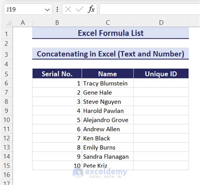Select empty Unique ID cell for Sandra Flanagan
This screenshot has width=200, height=185.
[161, 156]
